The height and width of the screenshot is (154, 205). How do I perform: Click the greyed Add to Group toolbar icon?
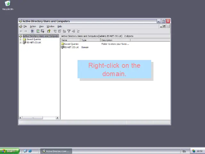coord(78,31)
